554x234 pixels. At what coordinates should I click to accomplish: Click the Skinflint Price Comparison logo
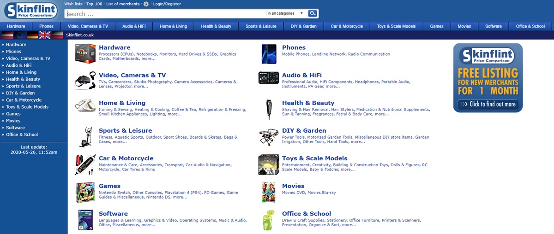coord(30,11)
